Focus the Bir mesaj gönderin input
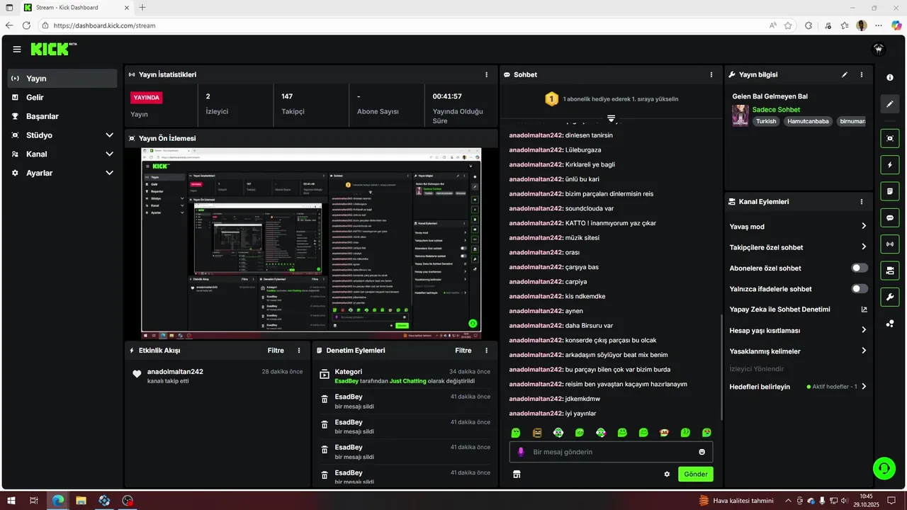The width and height of the screenshot is (907, 510). [611, 452]
